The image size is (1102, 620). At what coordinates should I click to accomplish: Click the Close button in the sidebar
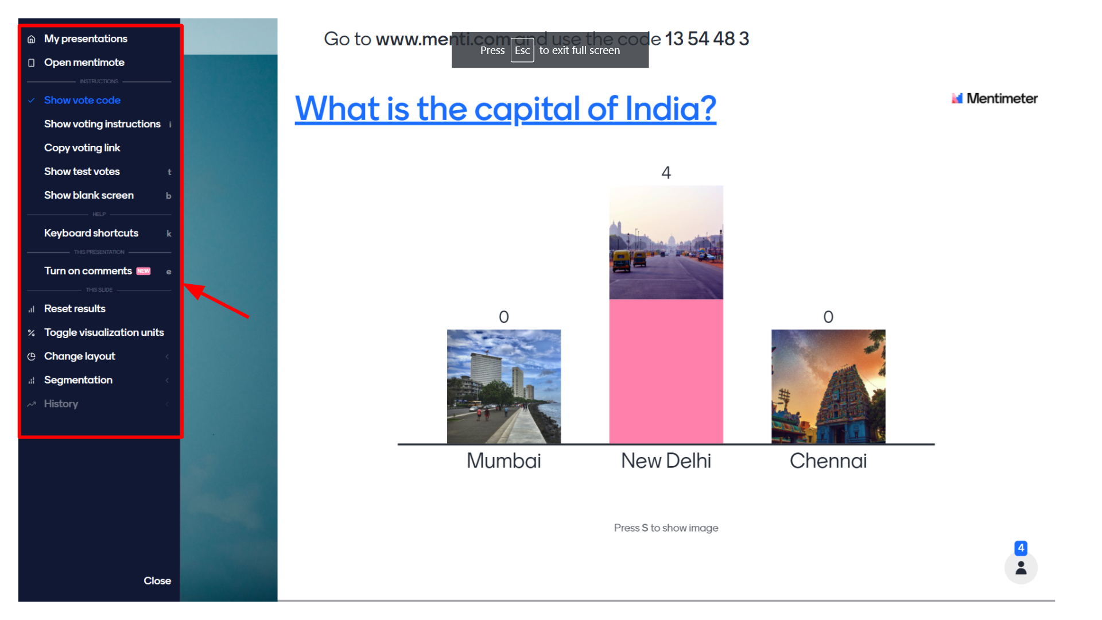click(x=157, y=581)
